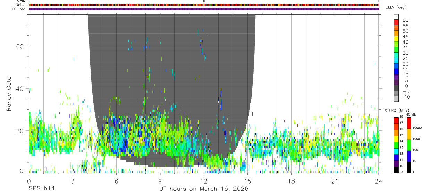Click the yellow swatch in ELEV colorbar

396,38
